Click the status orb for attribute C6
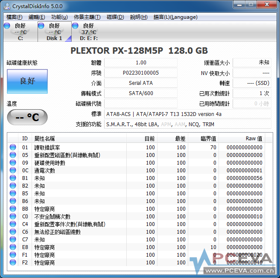The width and height of the screenshot is (280, 278). 13,232
